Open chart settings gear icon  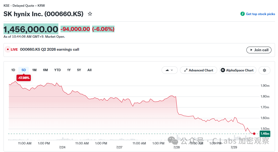(264, 70)
